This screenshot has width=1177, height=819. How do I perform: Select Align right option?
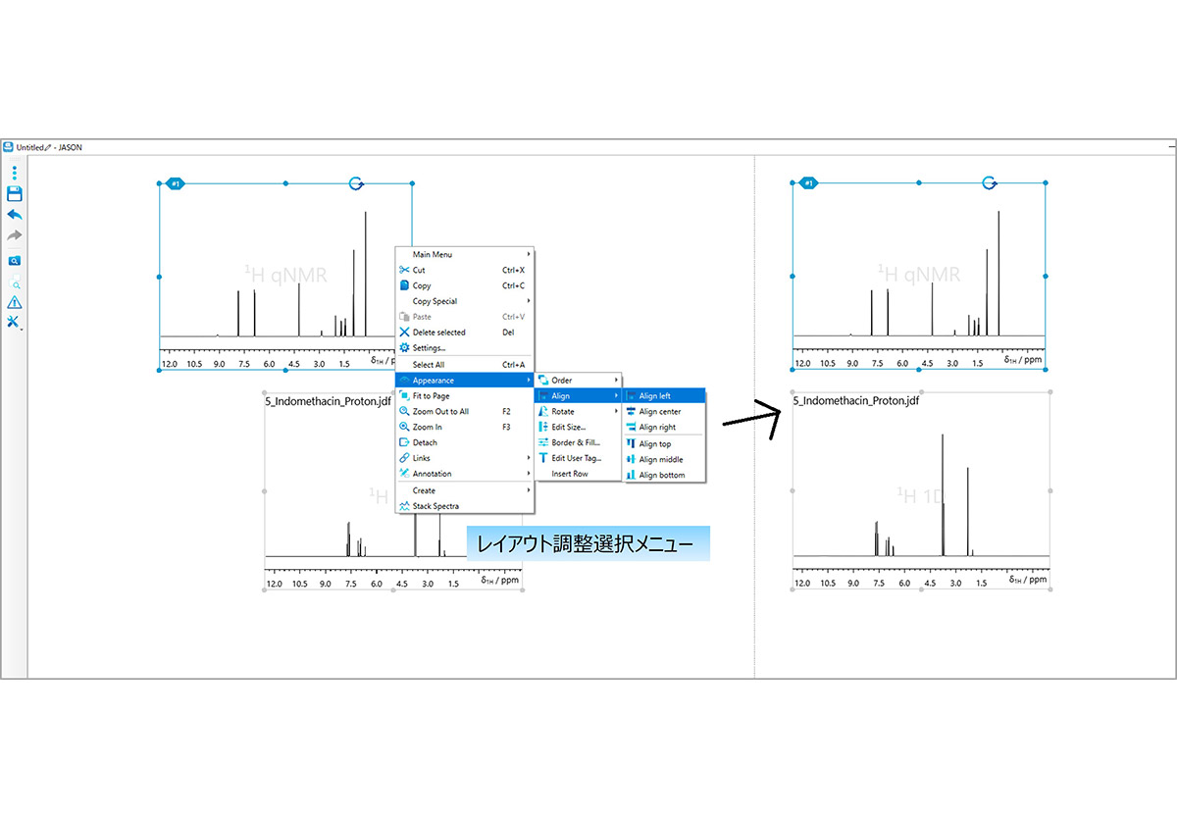657,428
